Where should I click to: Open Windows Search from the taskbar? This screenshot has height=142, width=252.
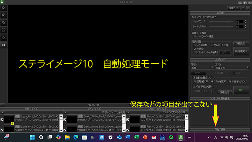click(41, 137)
